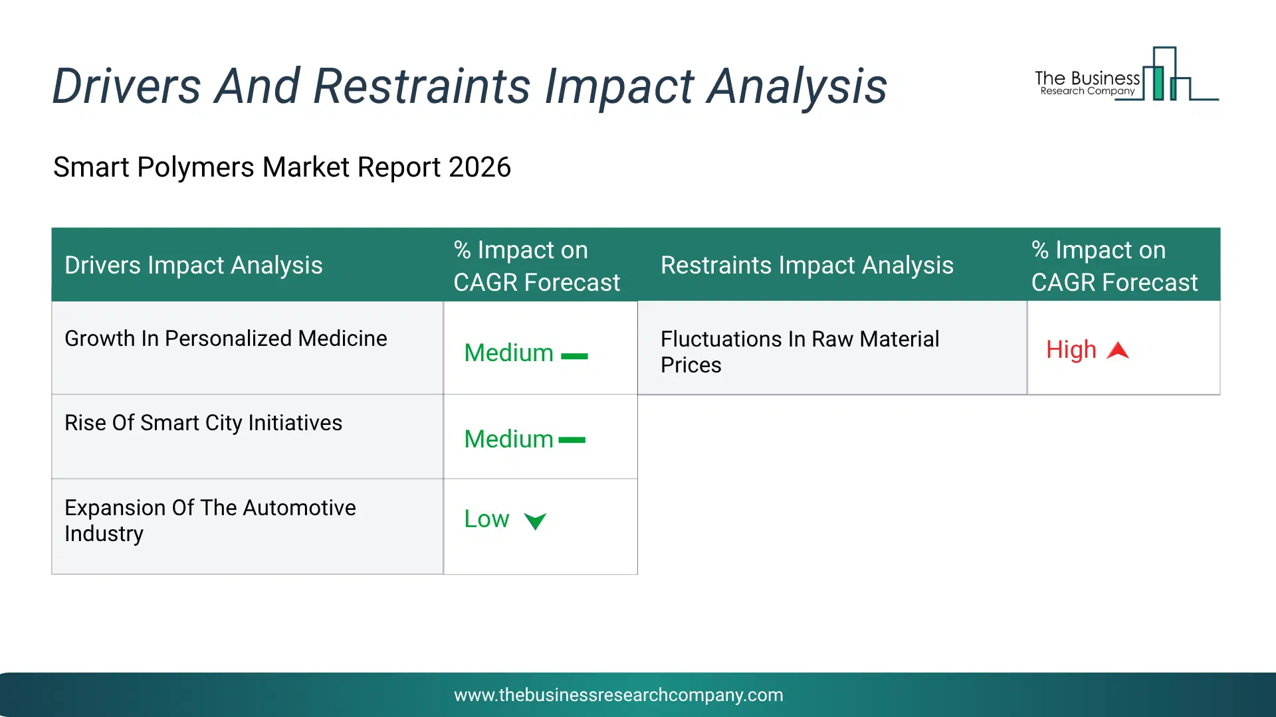1276x717 pixels.
Task: Click the 'Drivers Impact Analysis' header cell
Action: (247, 265)
